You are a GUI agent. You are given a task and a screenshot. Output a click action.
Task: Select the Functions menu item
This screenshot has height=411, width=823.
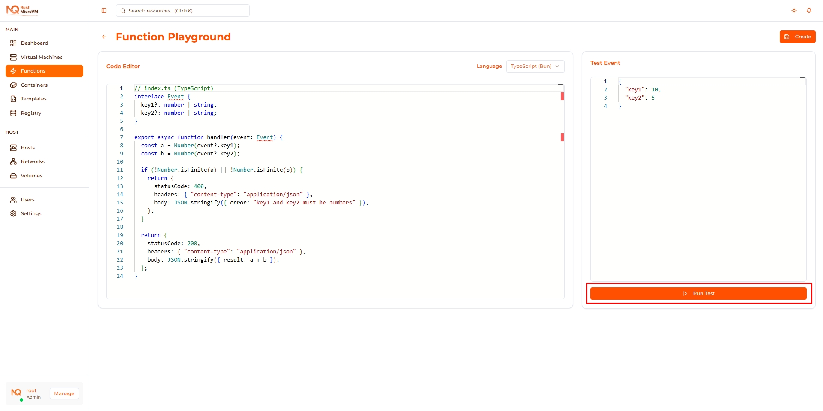pyautogui.click(x=33, y=71)
